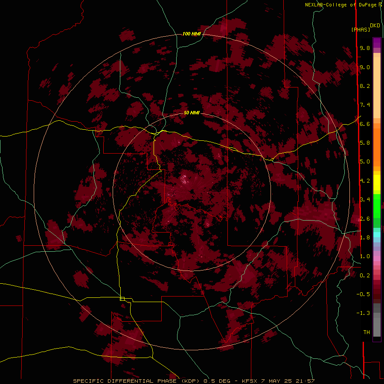Pick the dark purple top color bar segment
Screen dimensions: 384x384
(377, 43)
